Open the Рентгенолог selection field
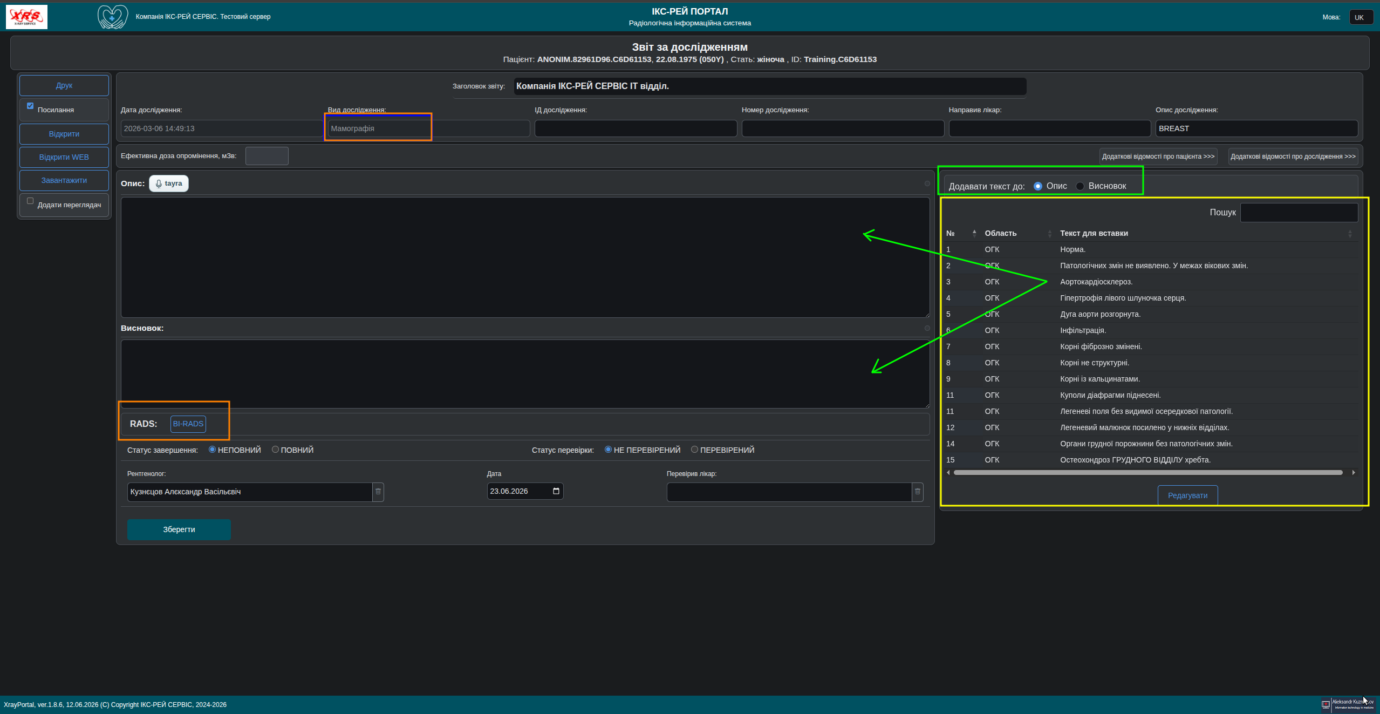 [x=250, y=492]
